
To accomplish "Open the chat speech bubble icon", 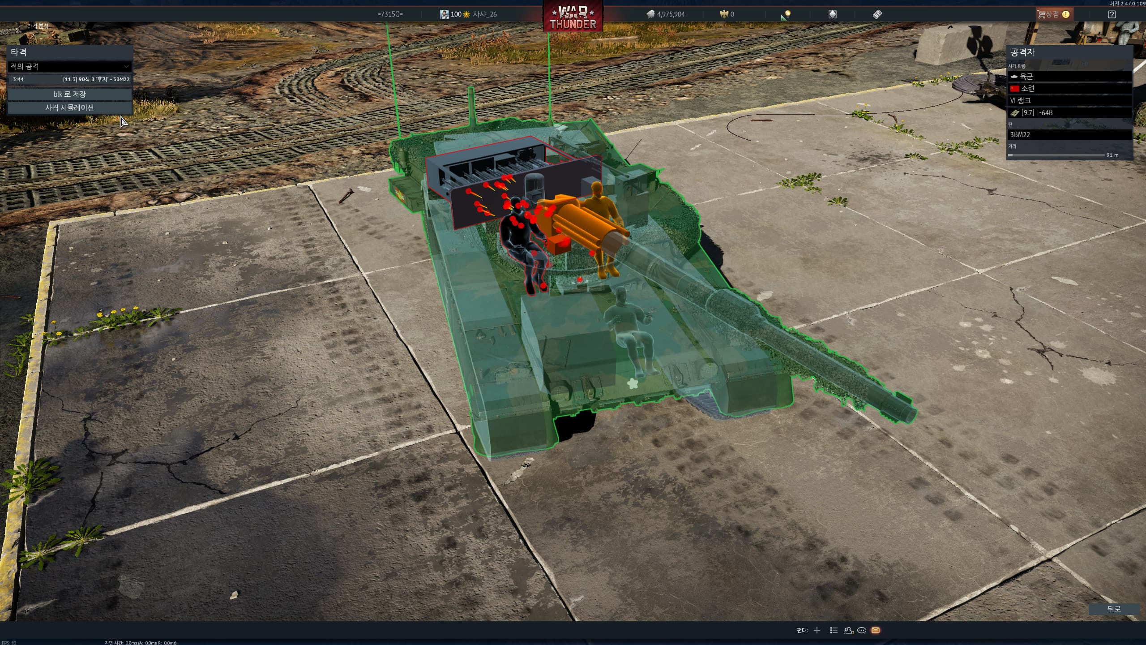I will pyautogui.click(x=862, y=630).
